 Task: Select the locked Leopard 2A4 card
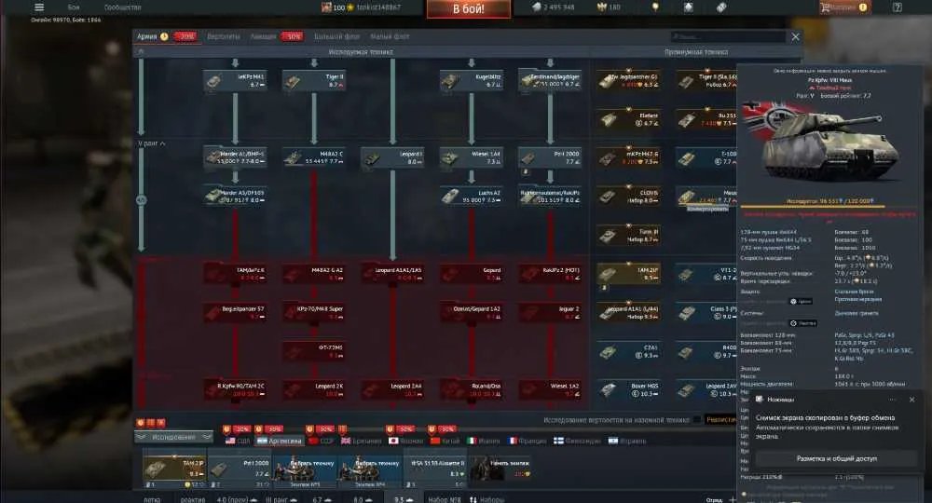(393, 389)
